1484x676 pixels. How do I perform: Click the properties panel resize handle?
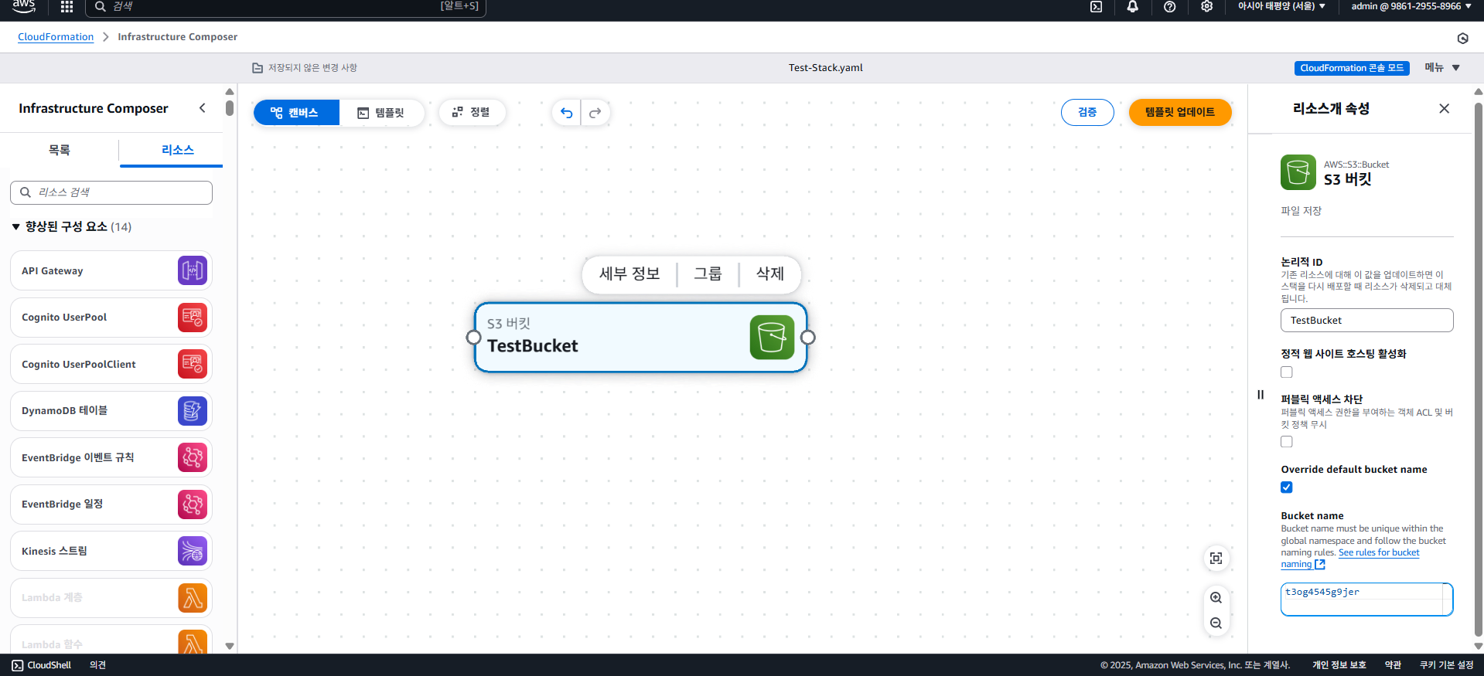point(1261,395)
